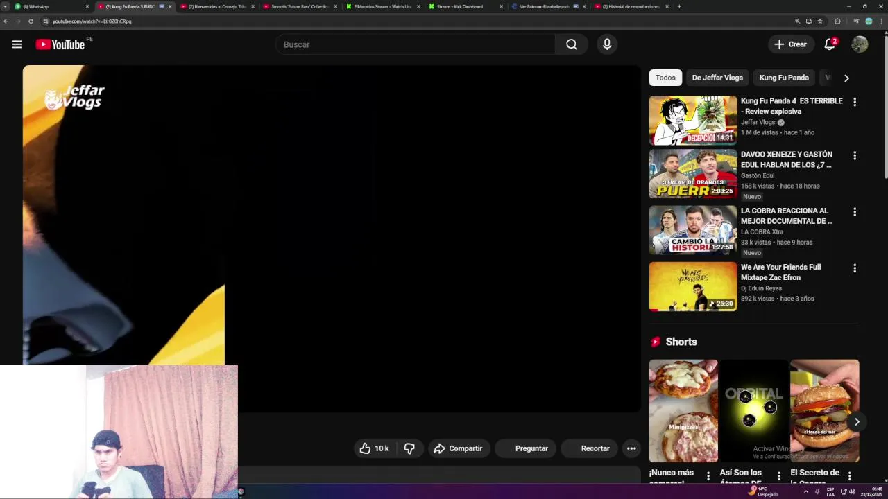The height and width of the screenshot is (499, 888).
Task: Open the taskbar volume control
Action: point(852,491)
